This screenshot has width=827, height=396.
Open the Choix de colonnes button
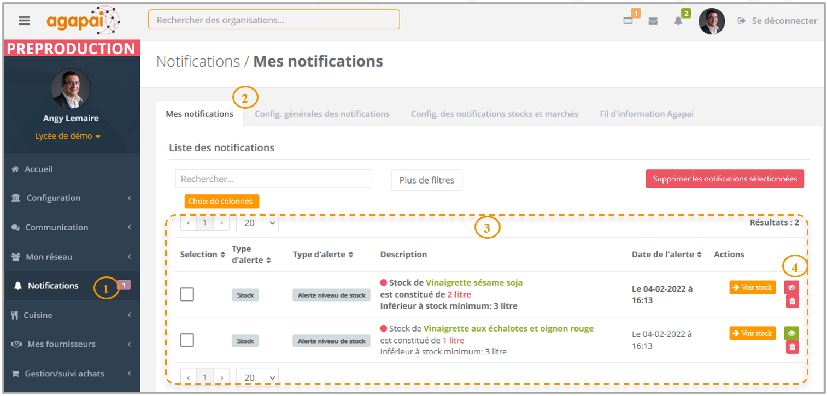pyautogui.click(x=221, y=202)
